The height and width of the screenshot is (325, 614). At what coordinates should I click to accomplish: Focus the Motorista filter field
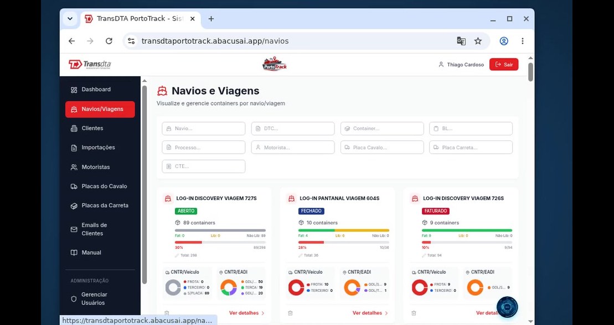coord(293,148)
